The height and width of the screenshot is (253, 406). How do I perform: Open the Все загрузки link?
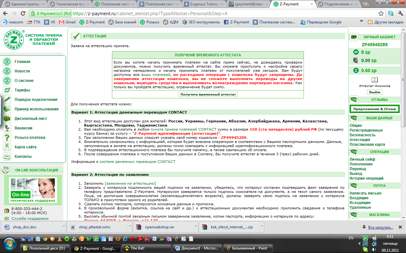[381, 227]
